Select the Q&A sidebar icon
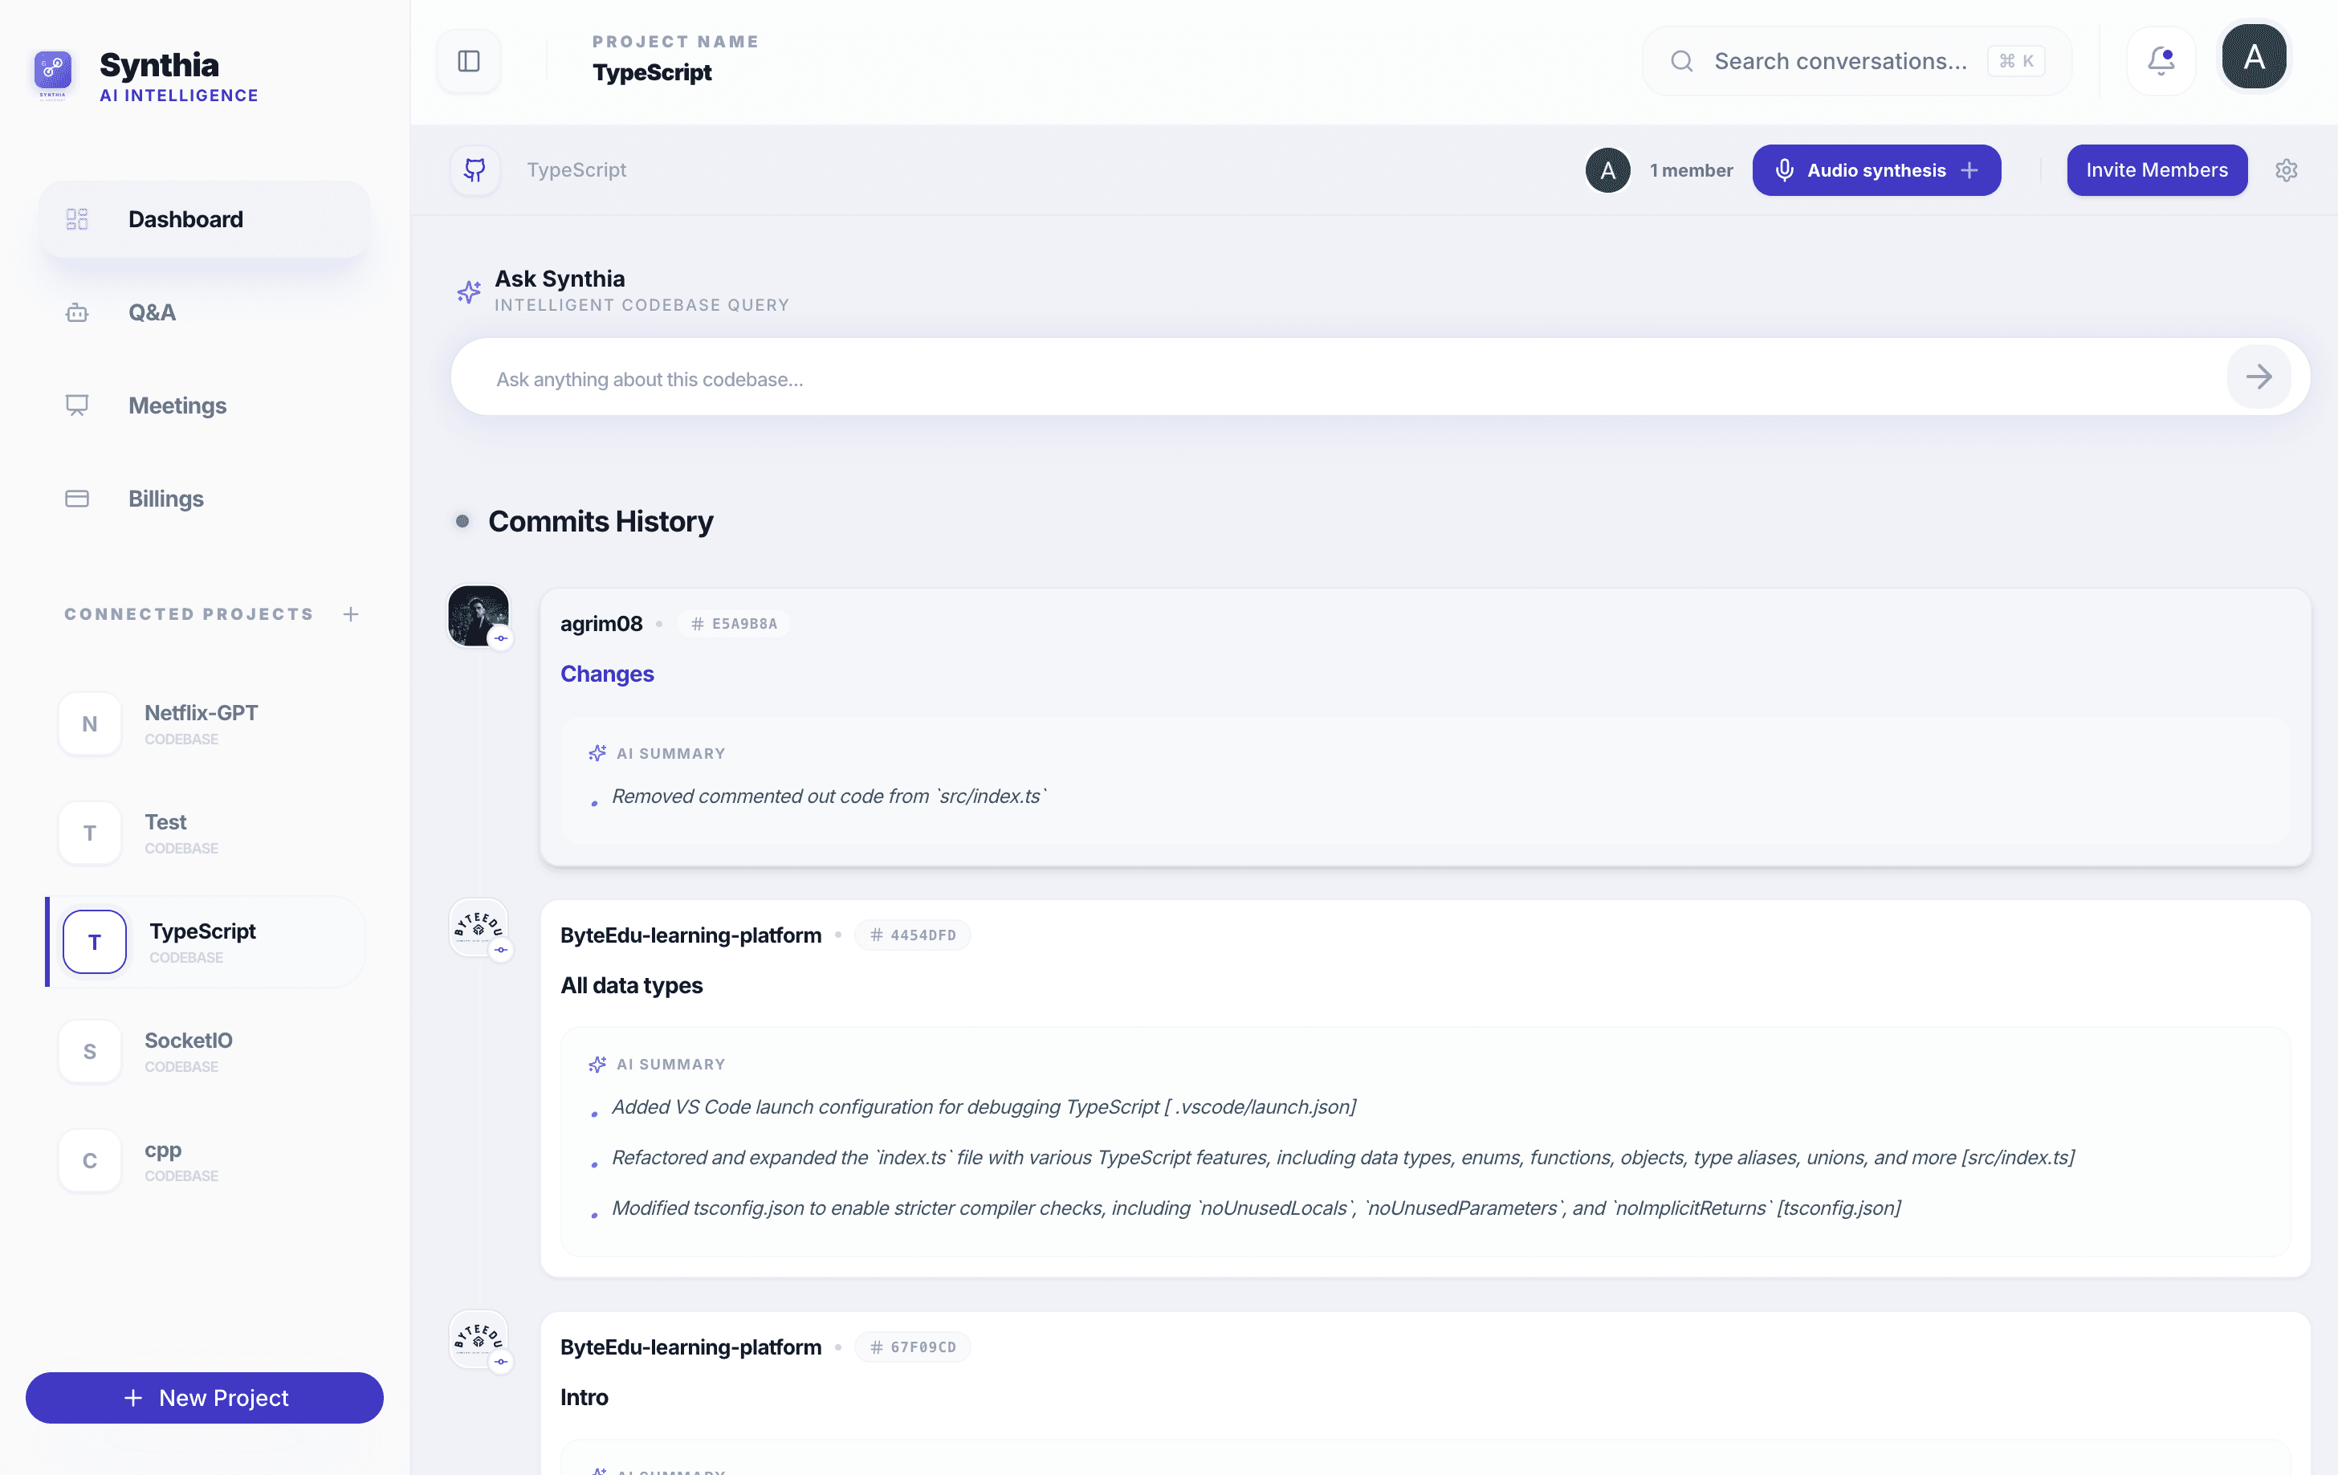This screenshot has width=2338, height=1475. (75, 312)
